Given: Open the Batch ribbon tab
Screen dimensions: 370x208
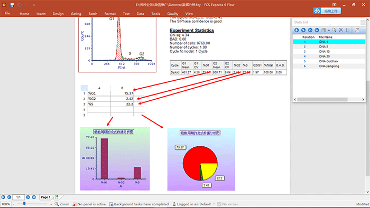Looking at the screenshot, I should coord(92,14).
